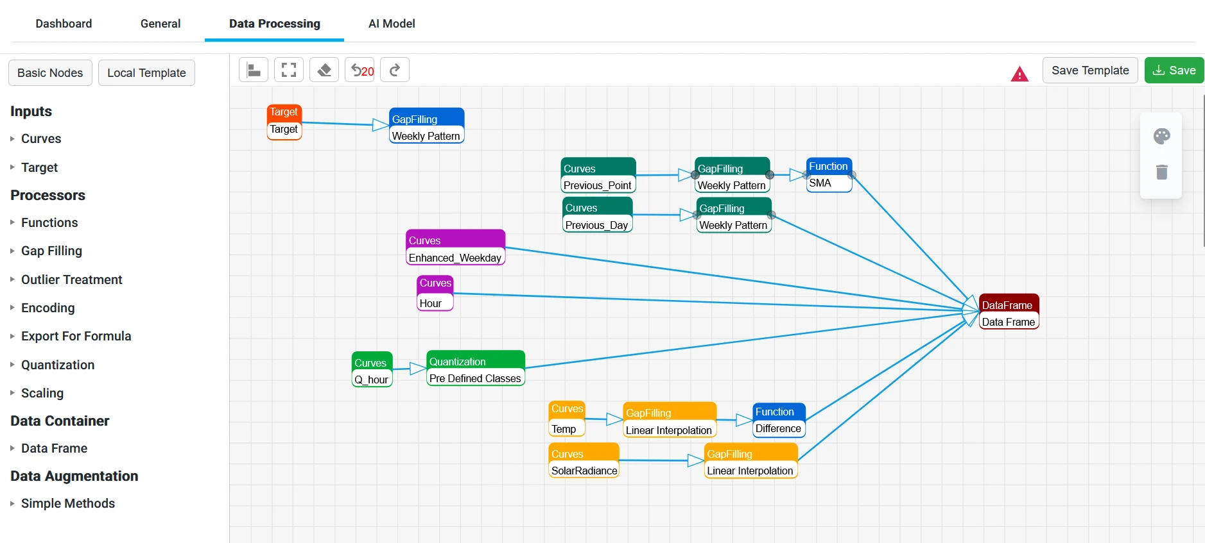1205x543 pixels.
Task: Select the purple Curves Hour node
Action: pyautogui.click(x=435, y=293)
